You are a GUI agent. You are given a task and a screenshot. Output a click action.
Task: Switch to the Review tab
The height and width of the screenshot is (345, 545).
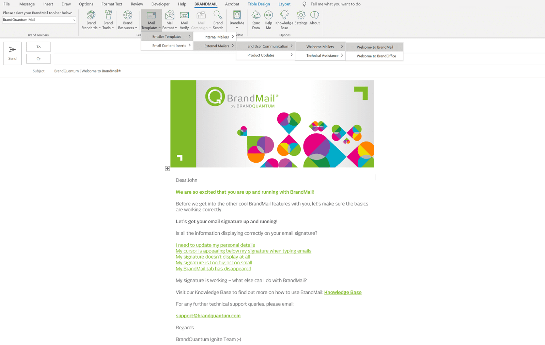tap(137, 4)
